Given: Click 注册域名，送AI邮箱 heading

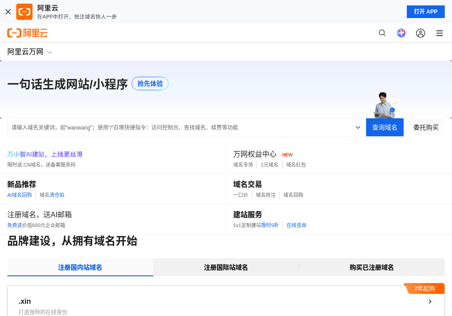Looking at the screenshot, I should point(39,214).
